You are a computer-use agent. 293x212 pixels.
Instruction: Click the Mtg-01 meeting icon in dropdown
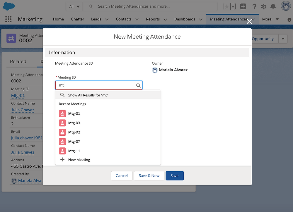62,113
